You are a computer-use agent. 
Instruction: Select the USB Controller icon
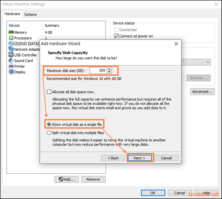point(11,55)
